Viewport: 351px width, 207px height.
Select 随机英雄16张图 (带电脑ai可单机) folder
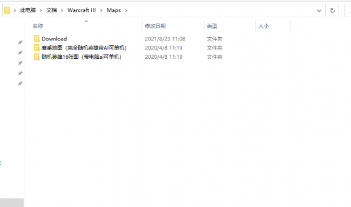[x=81, y=57]
